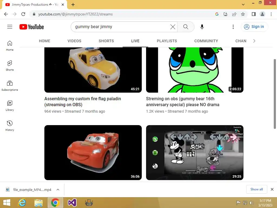The height and width of the screenshot is (208, 277).
Task: Open the Mickey Mouse FNF thumbnail video
Action: coord(195,153)
